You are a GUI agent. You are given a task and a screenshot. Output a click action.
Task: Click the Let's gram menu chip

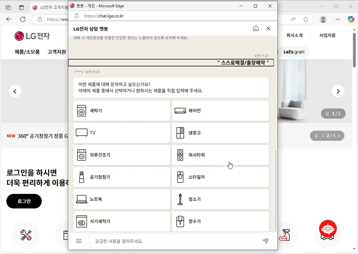[x=294, y=52]
